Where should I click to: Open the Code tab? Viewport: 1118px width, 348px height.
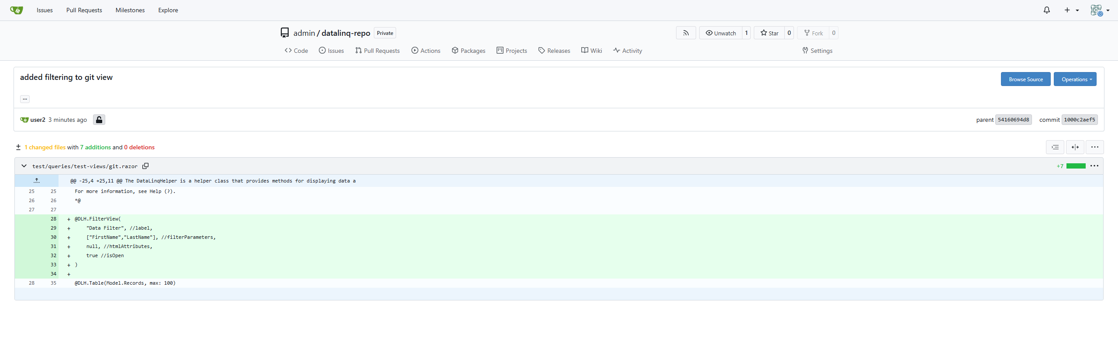[296, 51]
